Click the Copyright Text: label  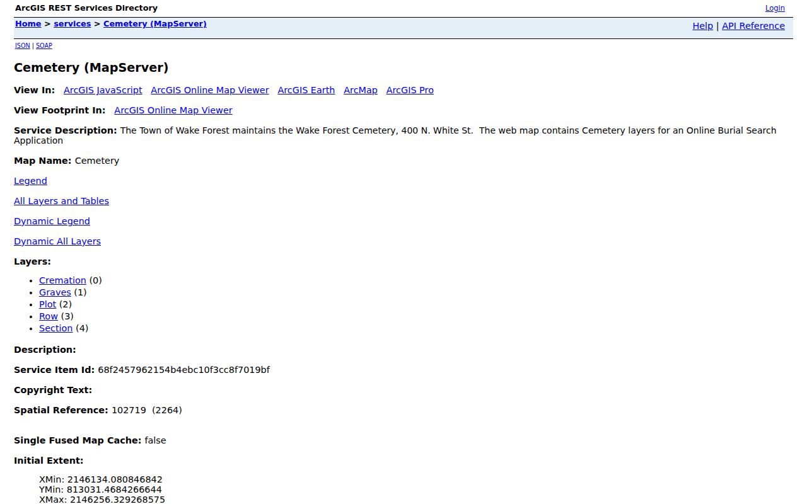tap(53, 390)
